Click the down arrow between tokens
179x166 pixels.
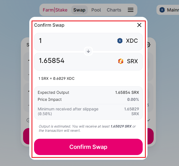point(88,51)
